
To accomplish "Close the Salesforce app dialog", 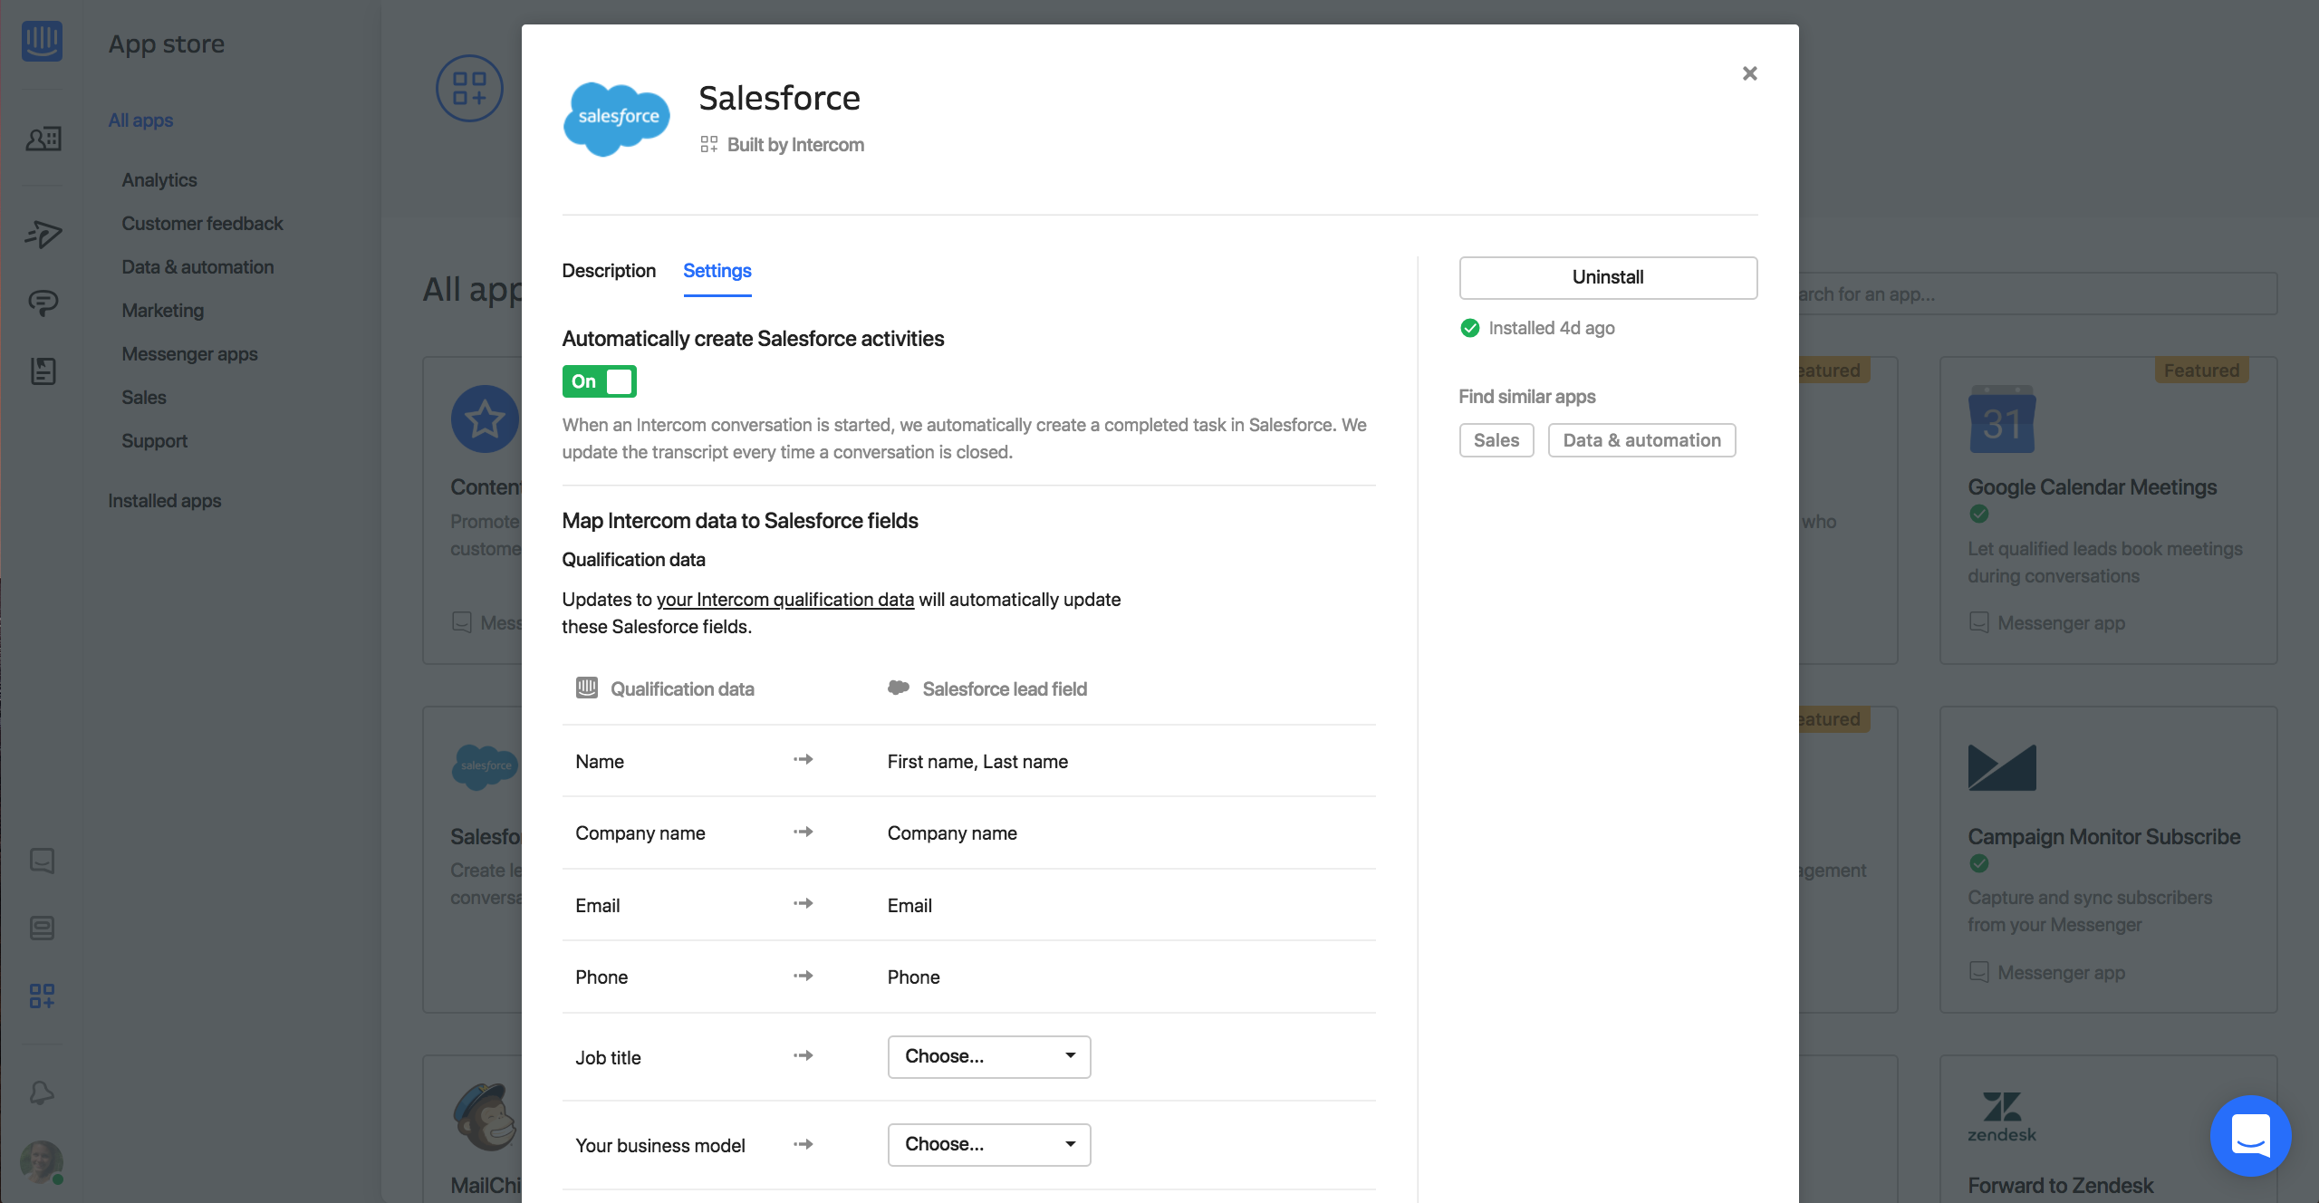I will click(1749, 73).
